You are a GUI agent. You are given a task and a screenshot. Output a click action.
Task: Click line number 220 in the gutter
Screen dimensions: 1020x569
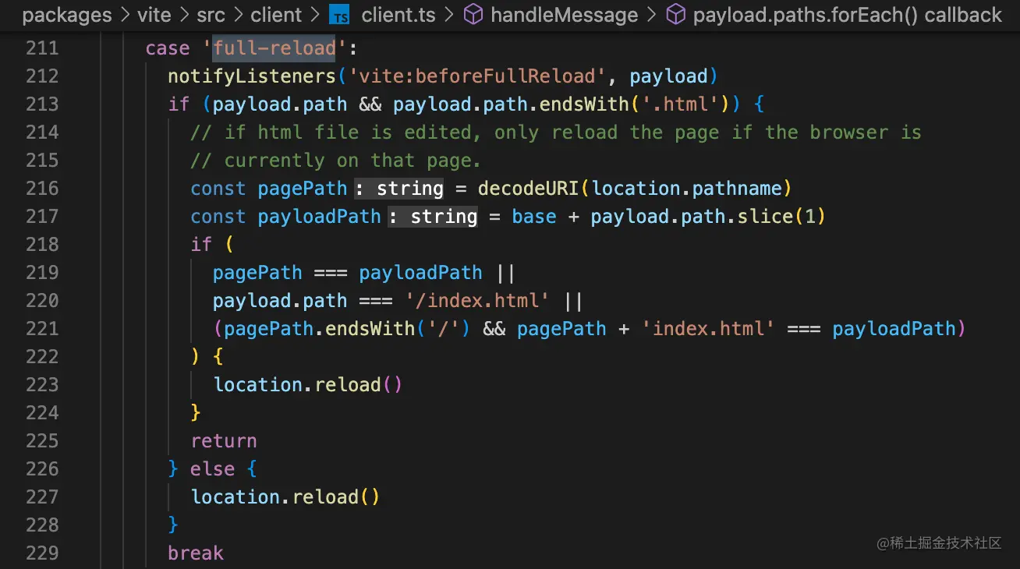[42, 301]
